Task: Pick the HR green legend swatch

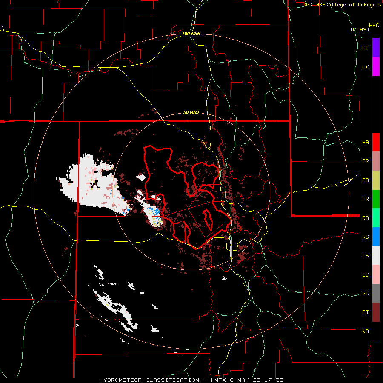Action: pos(376,199)
